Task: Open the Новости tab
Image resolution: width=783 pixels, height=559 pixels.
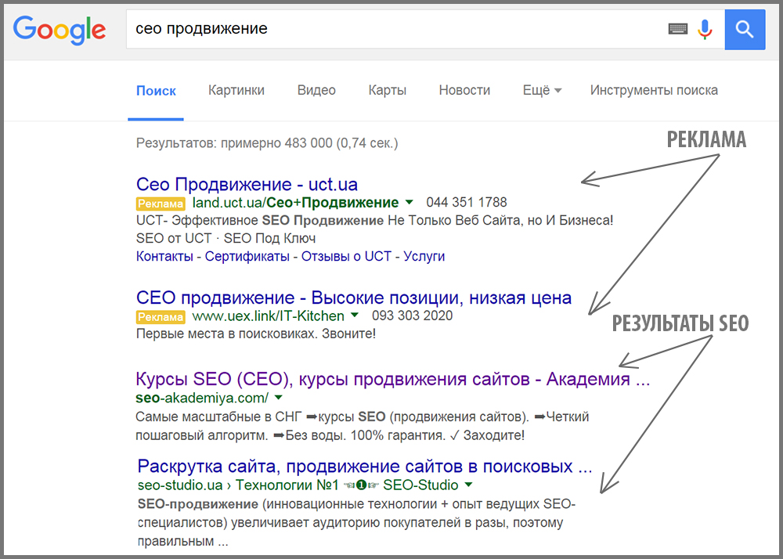Action: point(464,90)
